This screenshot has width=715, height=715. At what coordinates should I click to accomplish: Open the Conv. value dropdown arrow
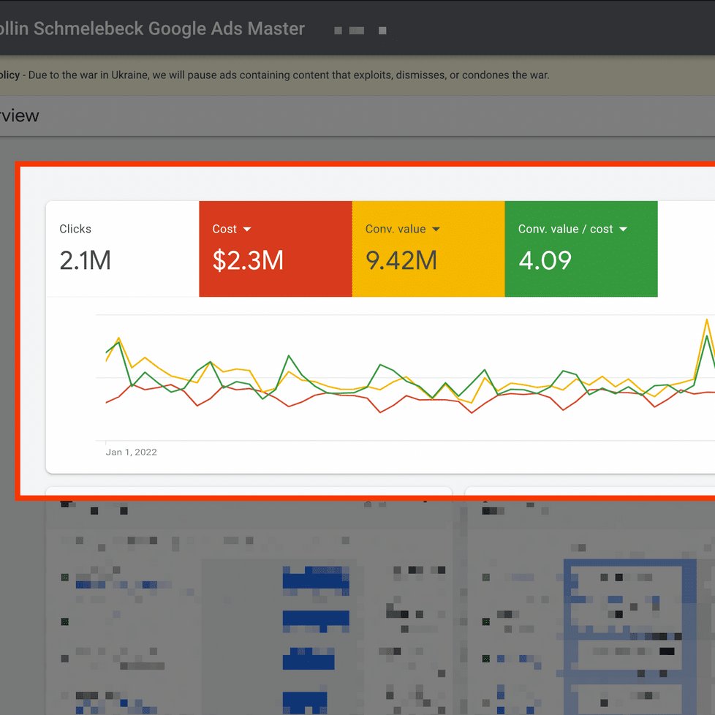[x=436, y=229]
